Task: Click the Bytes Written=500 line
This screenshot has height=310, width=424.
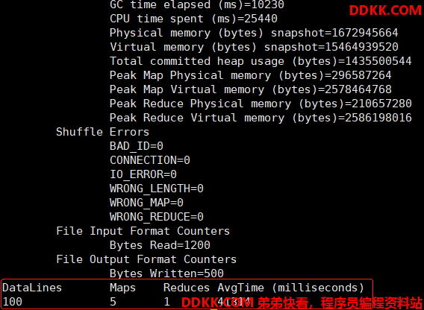Action: point(166,273)
